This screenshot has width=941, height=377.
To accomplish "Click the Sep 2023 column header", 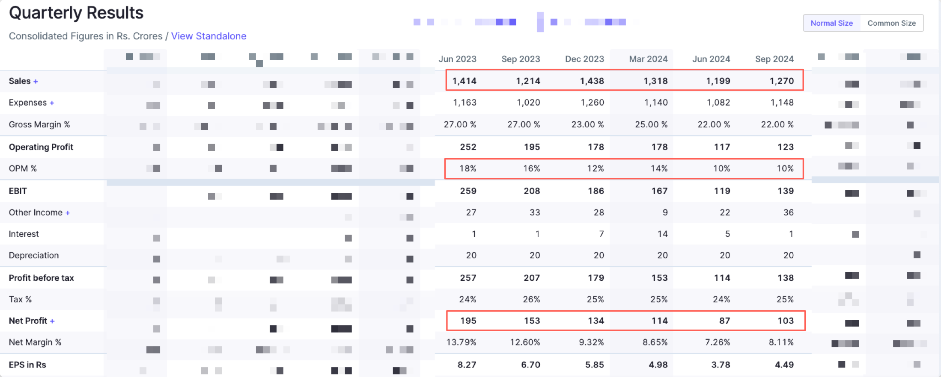I will pyautogui.click(x=521, y=59).
